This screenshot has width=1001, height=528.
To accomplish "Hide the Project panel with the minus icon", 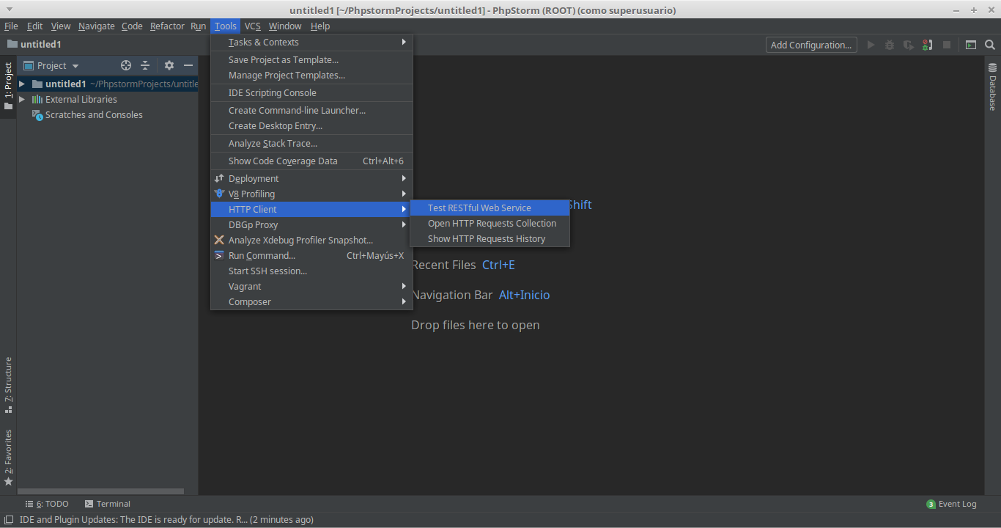I will [188, 65].
